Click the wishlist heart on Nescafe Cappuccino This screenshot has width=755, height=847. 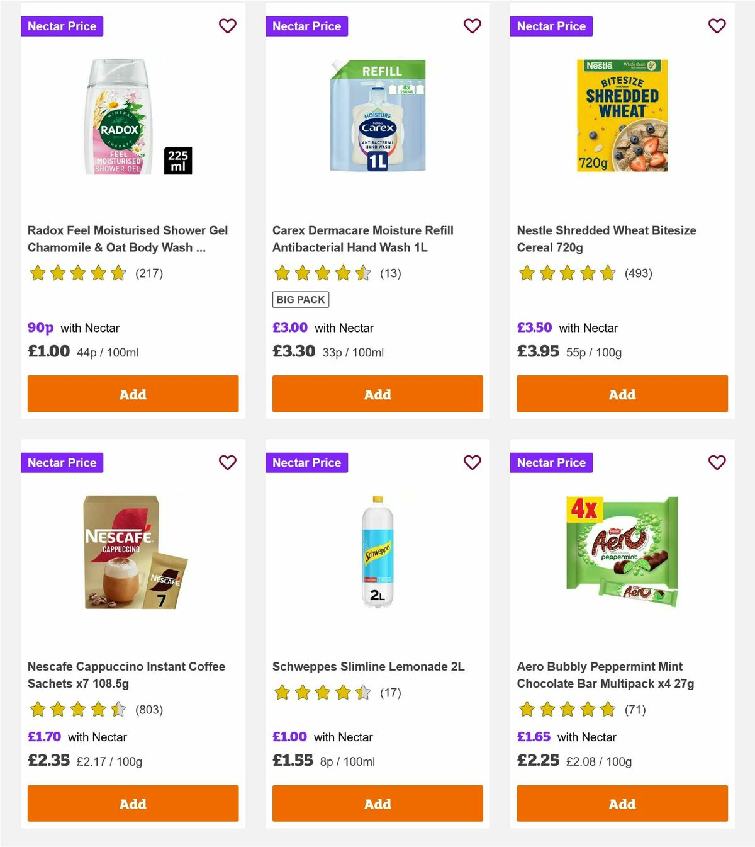pyautogui.click(x=227, y=462)
